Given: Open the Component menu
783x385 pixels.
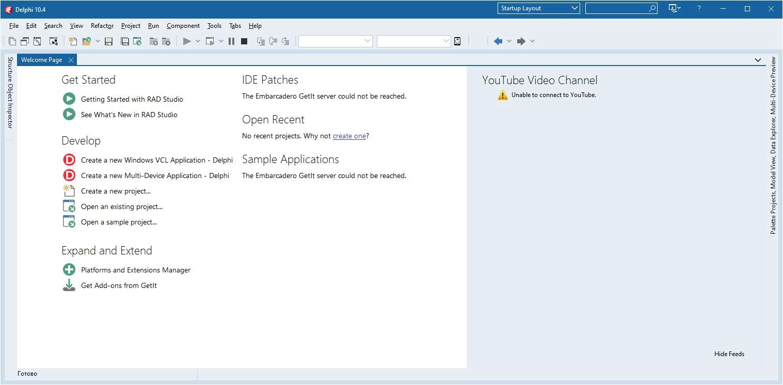Looking at the screenshot, I should (183, 26).
